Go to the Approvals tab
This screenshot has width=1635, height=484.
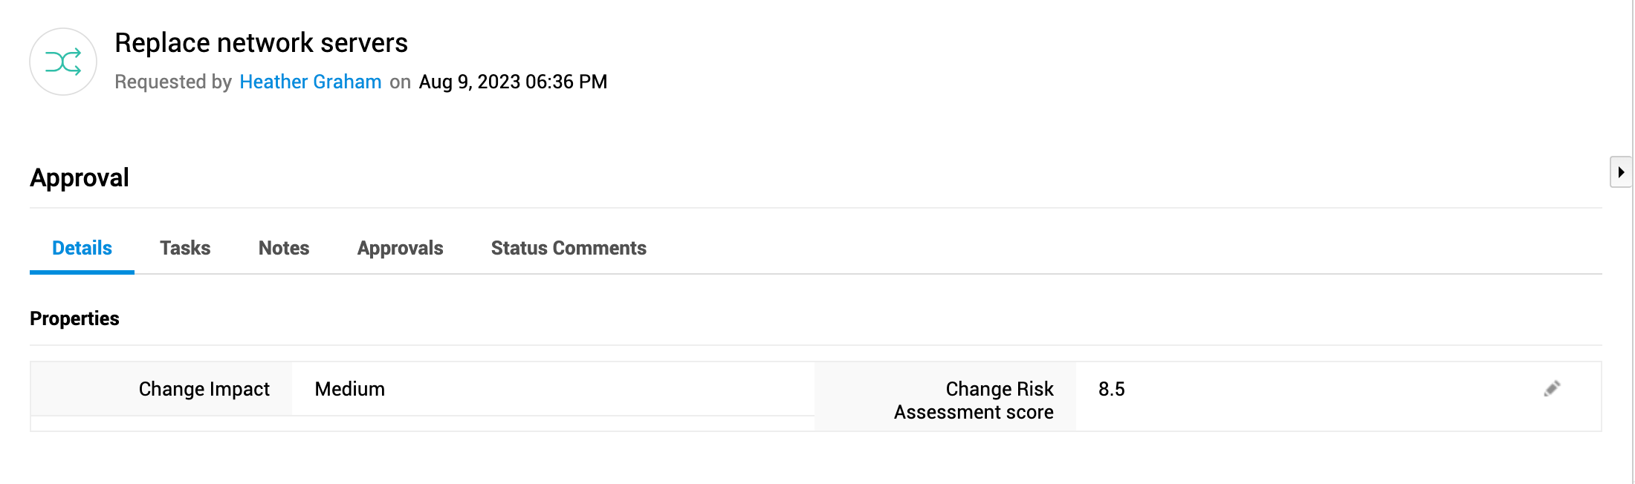[400, 248]
